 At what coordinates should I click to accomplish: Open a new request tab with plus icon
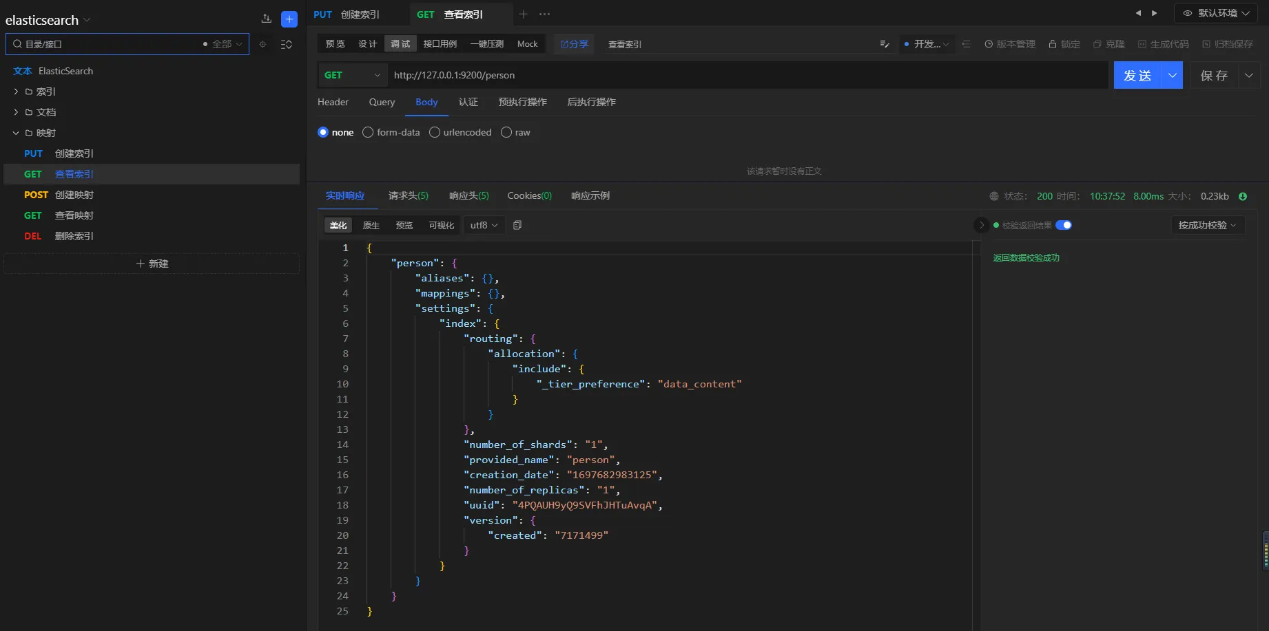523,14
